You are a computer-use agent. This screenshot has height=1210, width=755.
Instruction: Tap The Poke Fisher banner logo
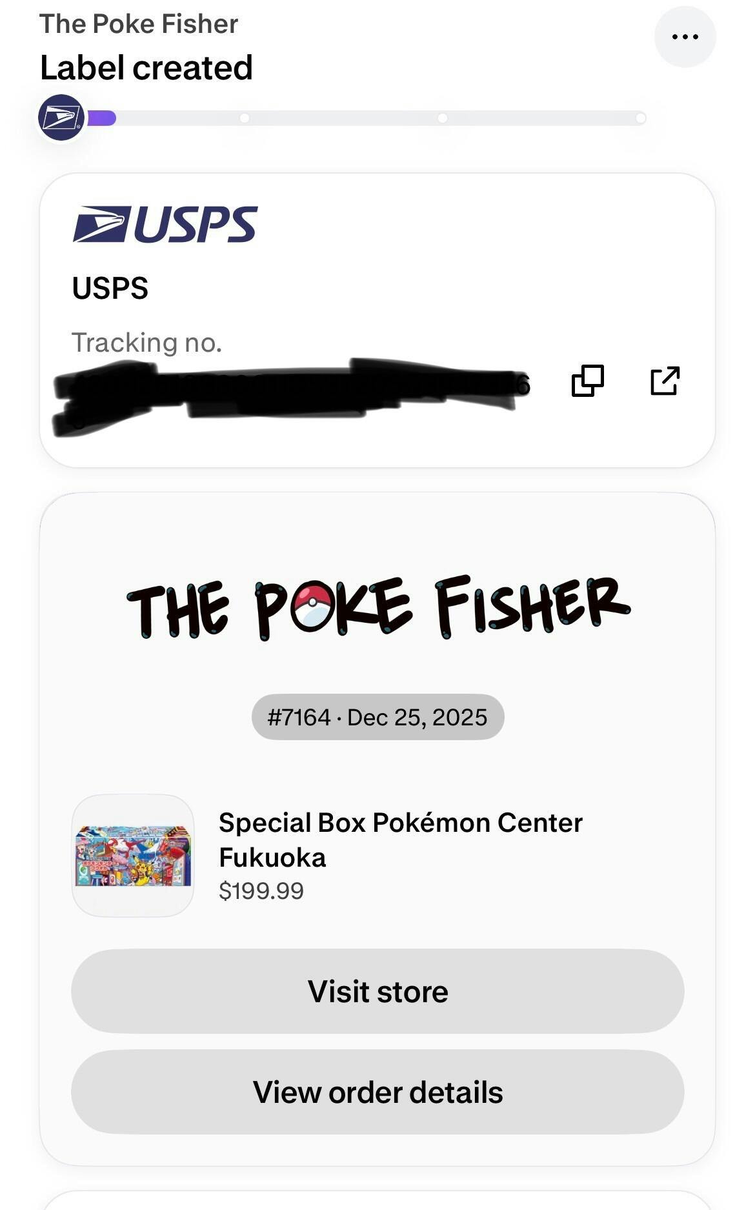pyautogui.click(x=377, y=607)
